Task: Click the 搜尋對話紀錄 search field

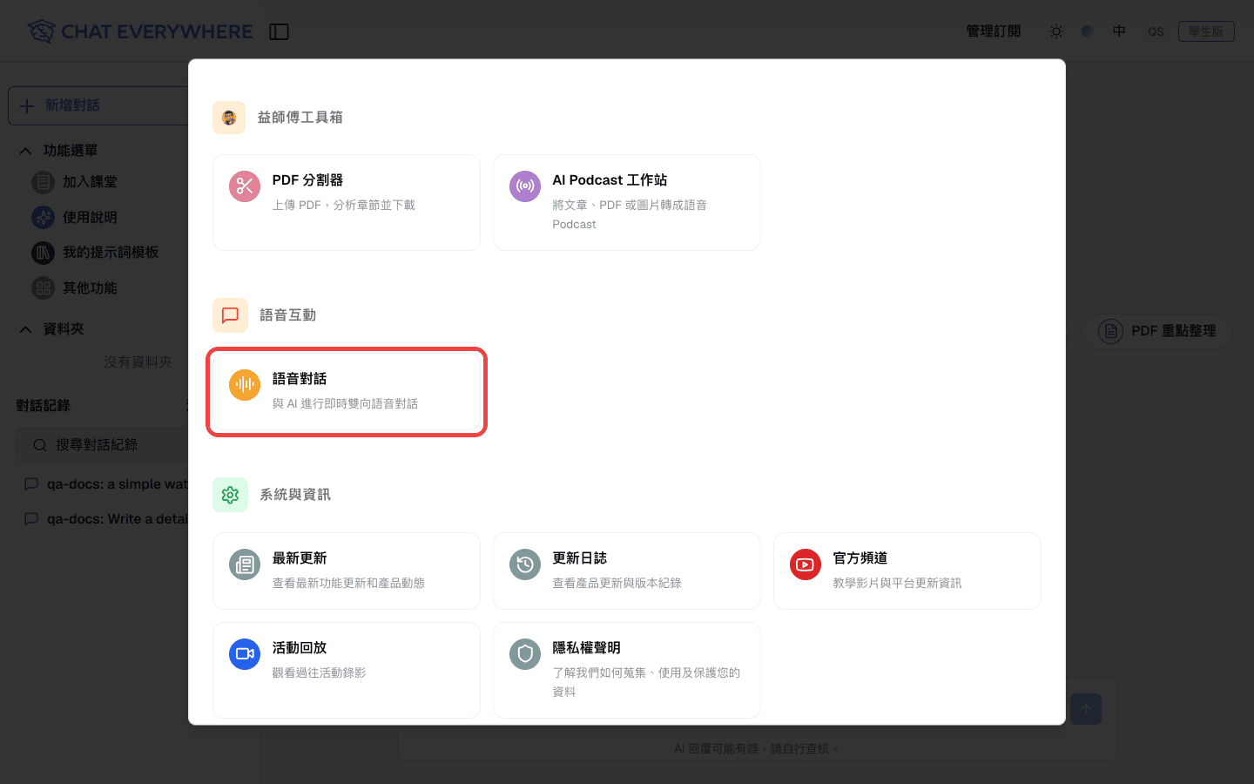Action: click(x=103, y=445)
